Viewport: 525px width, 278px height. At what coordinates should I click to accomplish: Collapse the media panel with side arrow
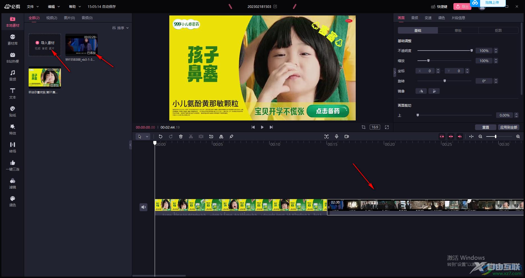click(130, 145)
